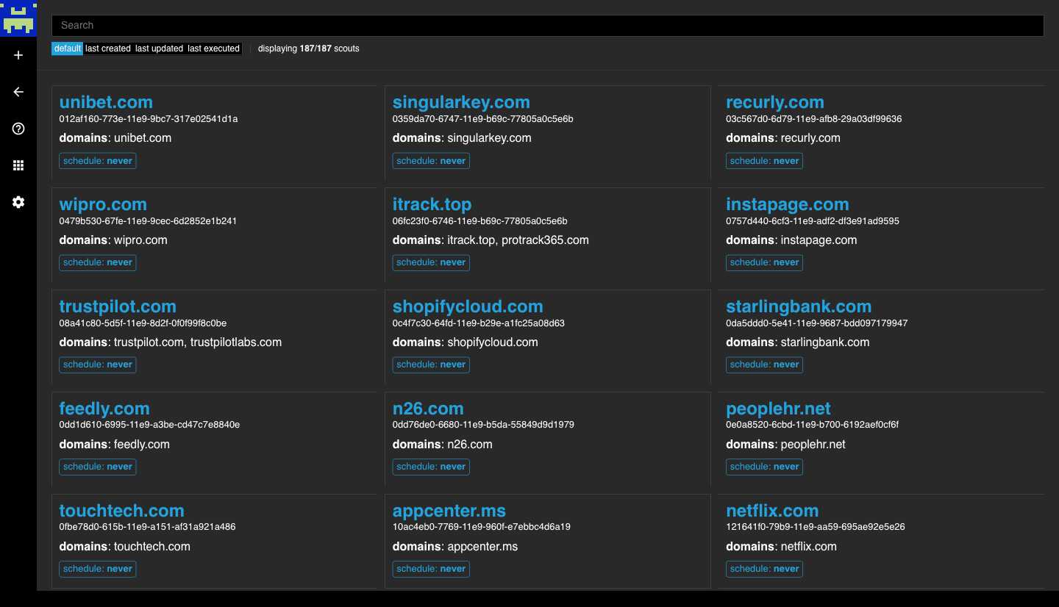The width and height of the screenshot is (1059, 607).
Task: Click domains line 'itrack.top, protrack365.com'
Action: pyautogui.click(x=491, y=240)
